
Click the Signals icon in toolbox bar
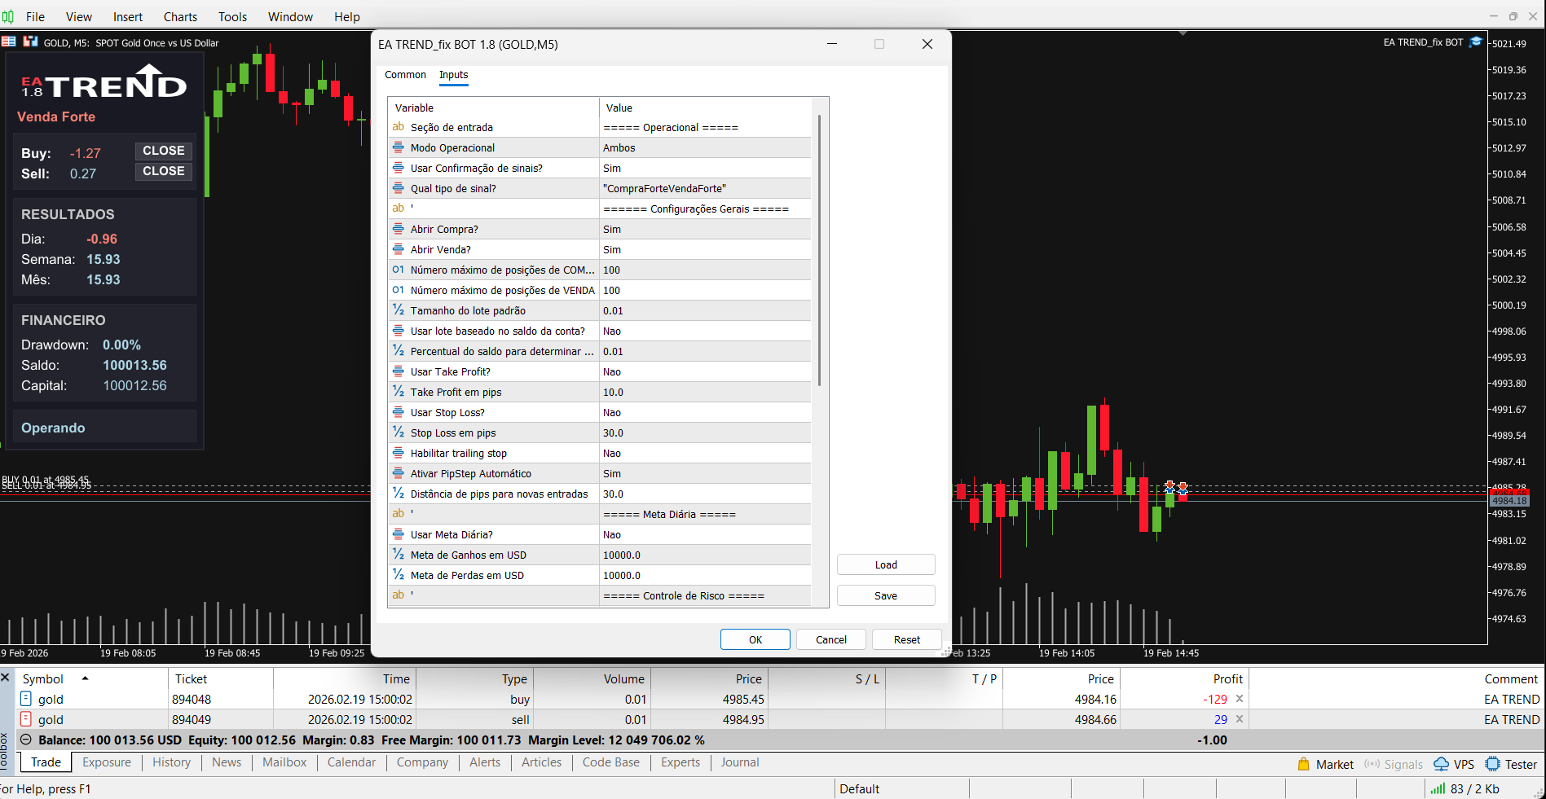click(1372, 764)
